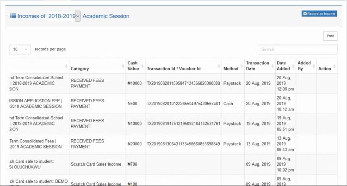Expand the records per page selector
The image size is (347, 186).
[20, 49]
